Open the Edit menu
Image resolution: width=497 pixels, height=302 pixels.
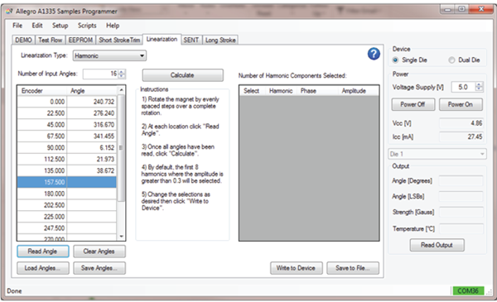point(37,26)
